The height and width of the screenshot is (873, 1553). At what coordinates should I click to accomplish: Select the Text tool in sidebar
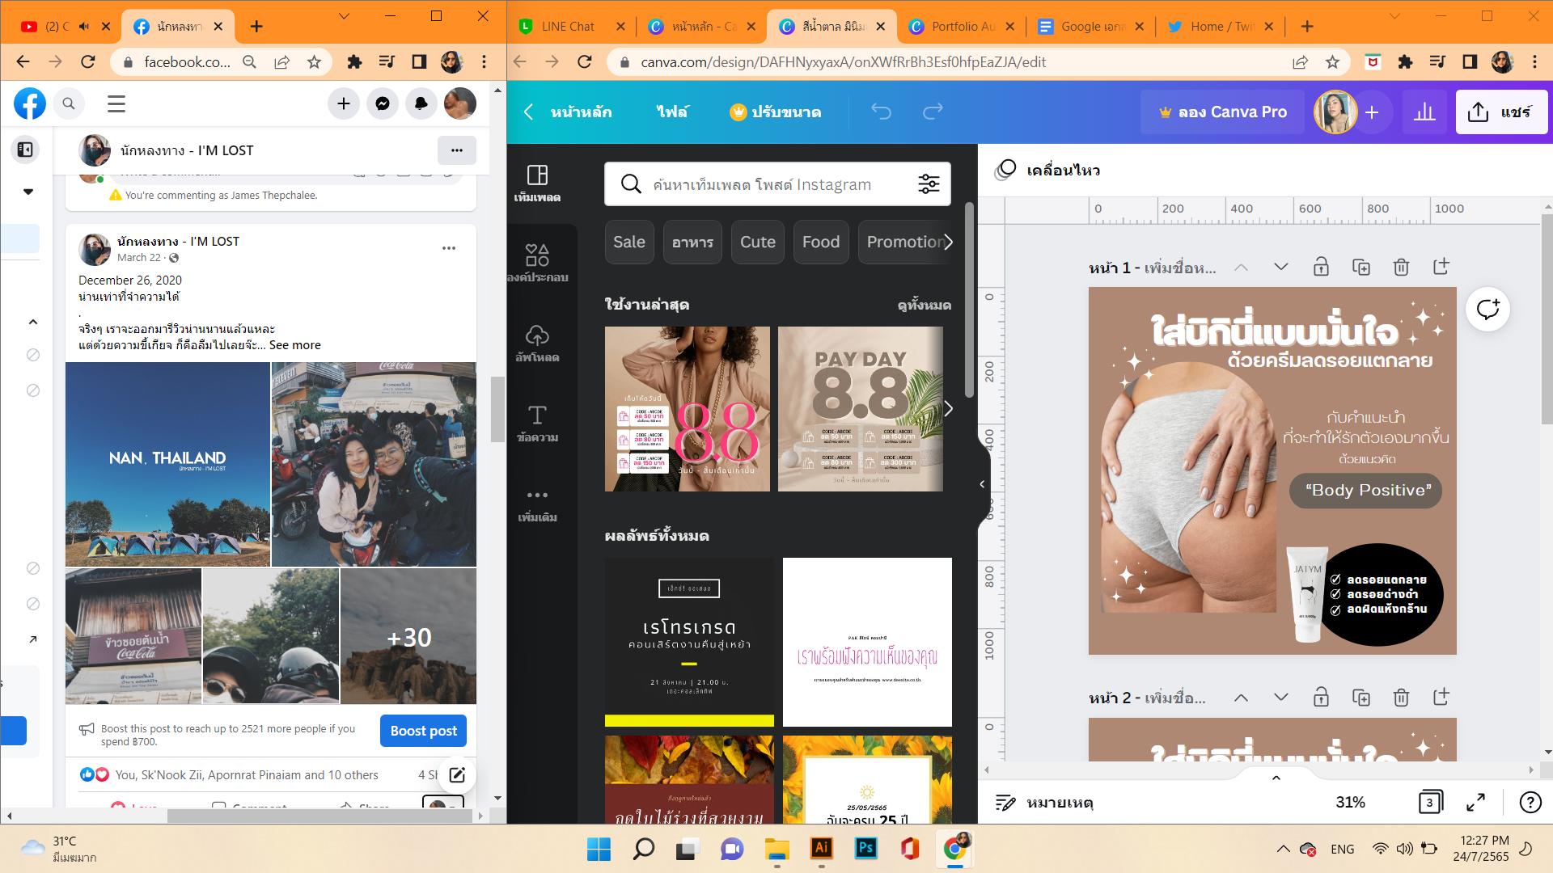(x=537, y=423)
